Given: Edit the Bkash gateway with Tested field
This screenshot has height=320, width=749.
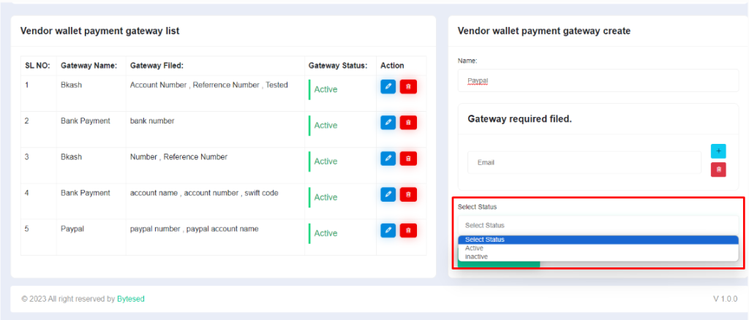Looking at the screenshot, I should (388, 87).
